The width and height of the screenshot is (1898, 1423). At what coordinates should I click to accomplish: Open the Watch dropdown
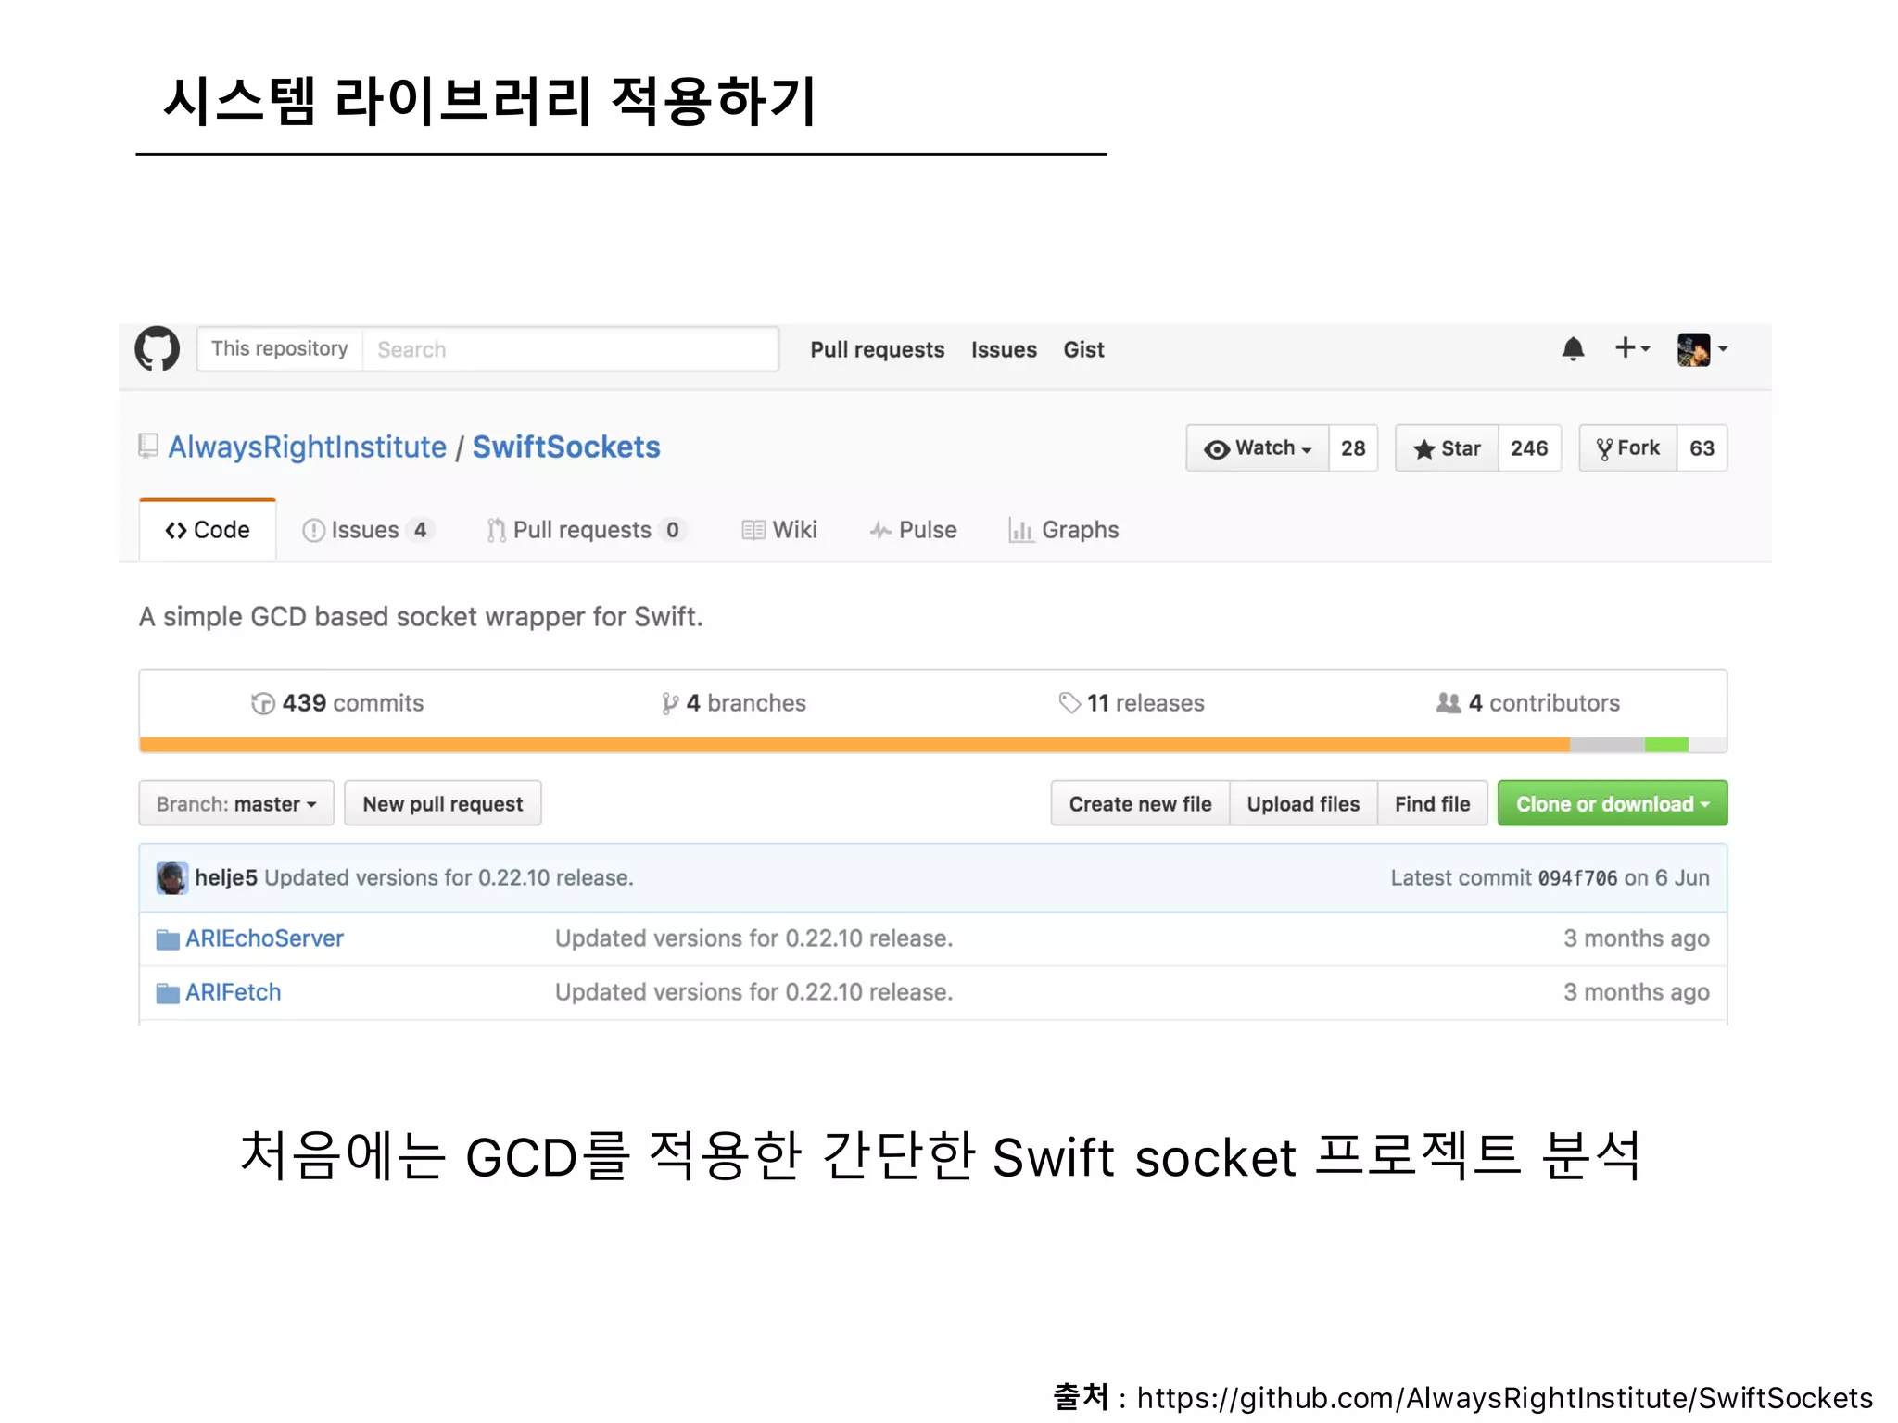(x=1258, y=448)
